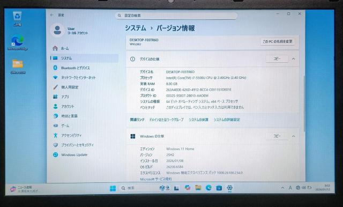The image size is (343, 207).
Task: Open システムの保護 link
Action: [x=199, y=120]
